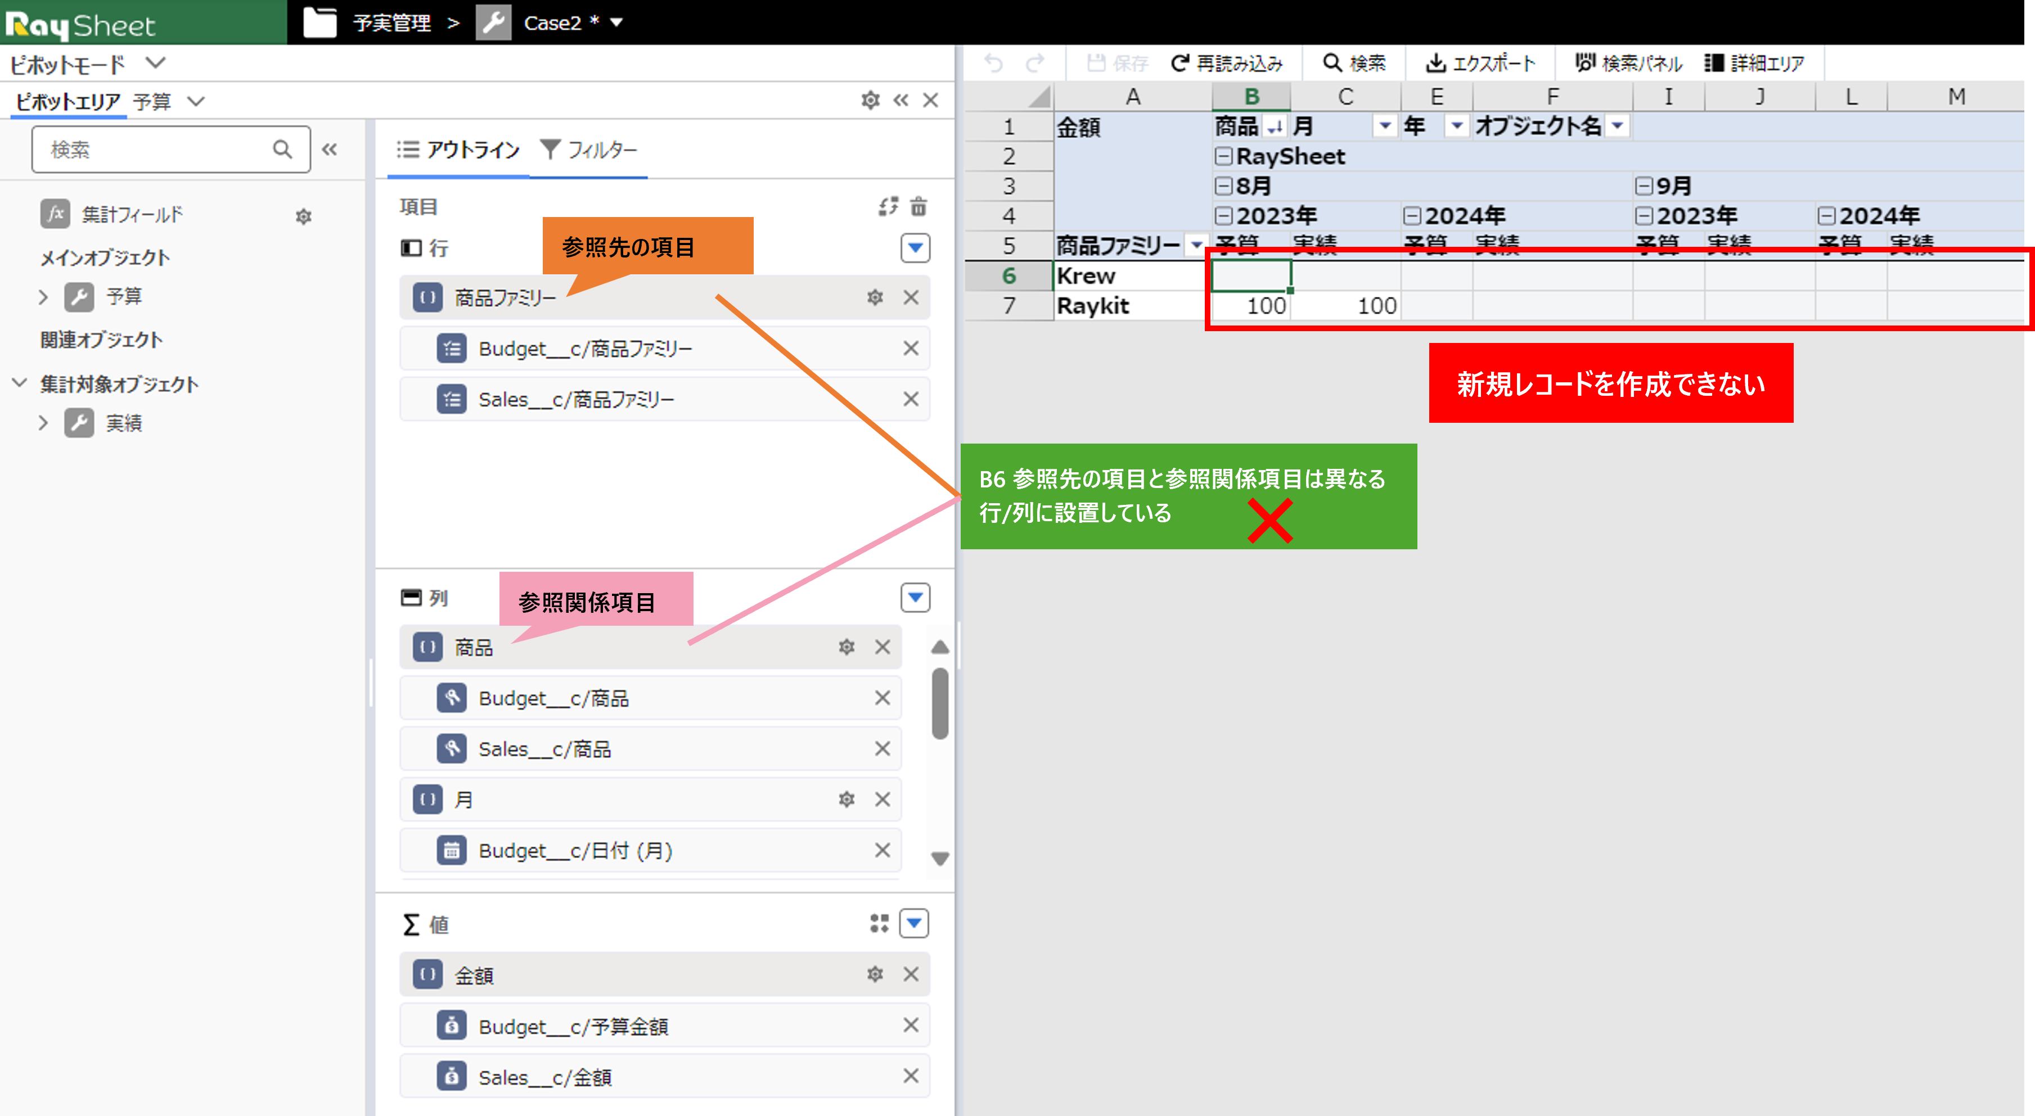Collapse the RaySheet group in row 2

(x=1224, y=156)
